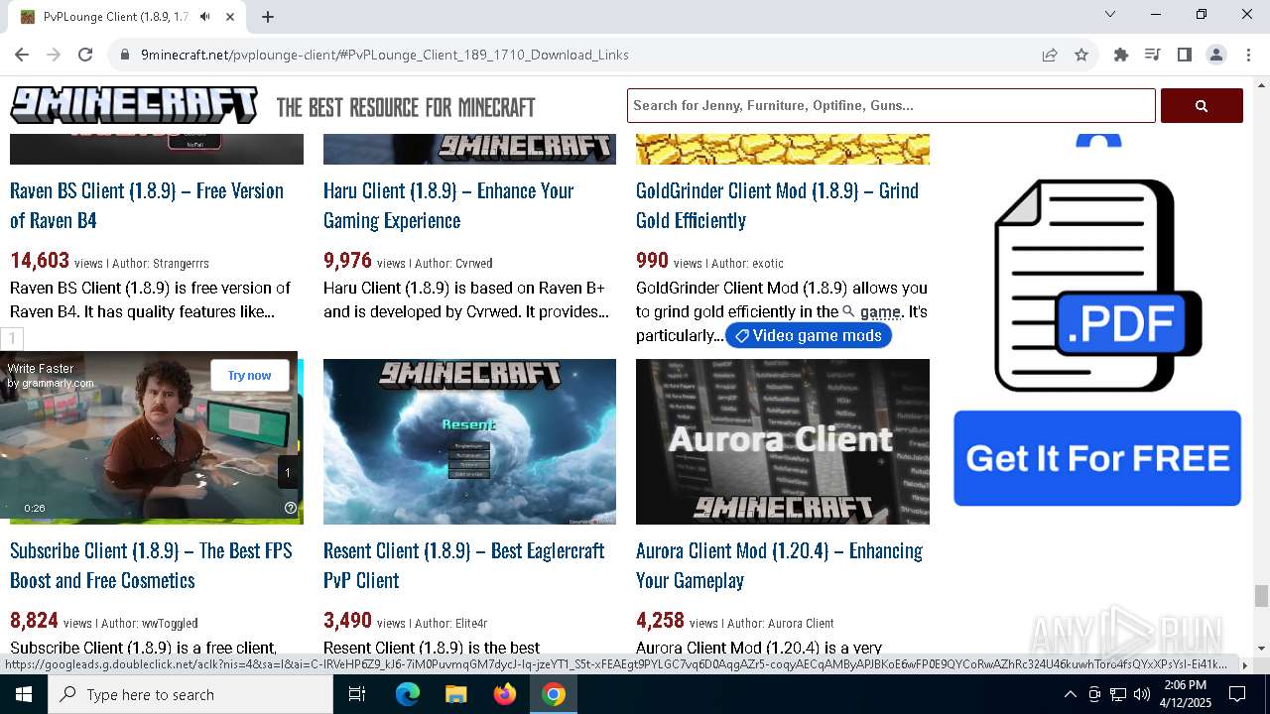Click the PDF document ad image
Screen dimensions: 1270x714
(1097, 286)
